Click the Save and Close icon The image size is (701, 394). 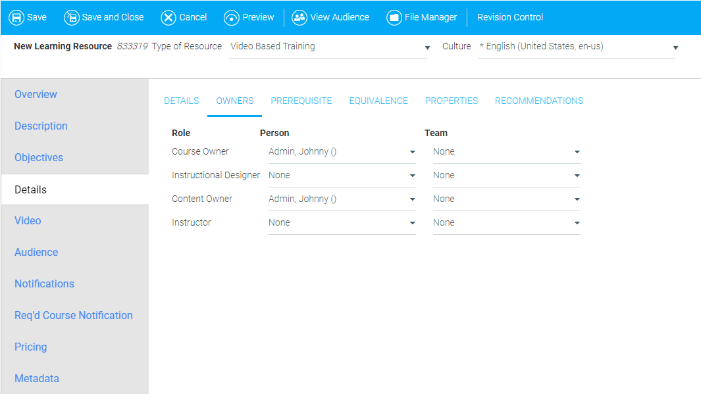click(x=71, y=18)
